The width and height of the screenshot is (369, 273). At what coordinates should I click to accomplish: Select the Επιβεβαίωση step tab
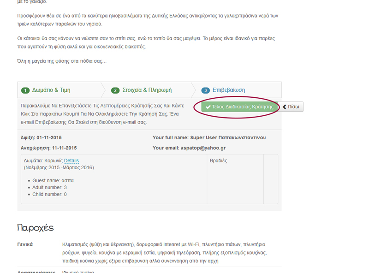coord(228,90)
